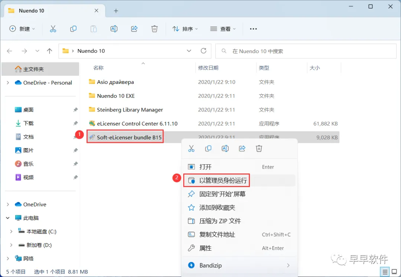The height and width of the screenshot is (277, 401).
Task: Refresh the Nuendo 10 folder view
Action: click(x=203, y=51)
